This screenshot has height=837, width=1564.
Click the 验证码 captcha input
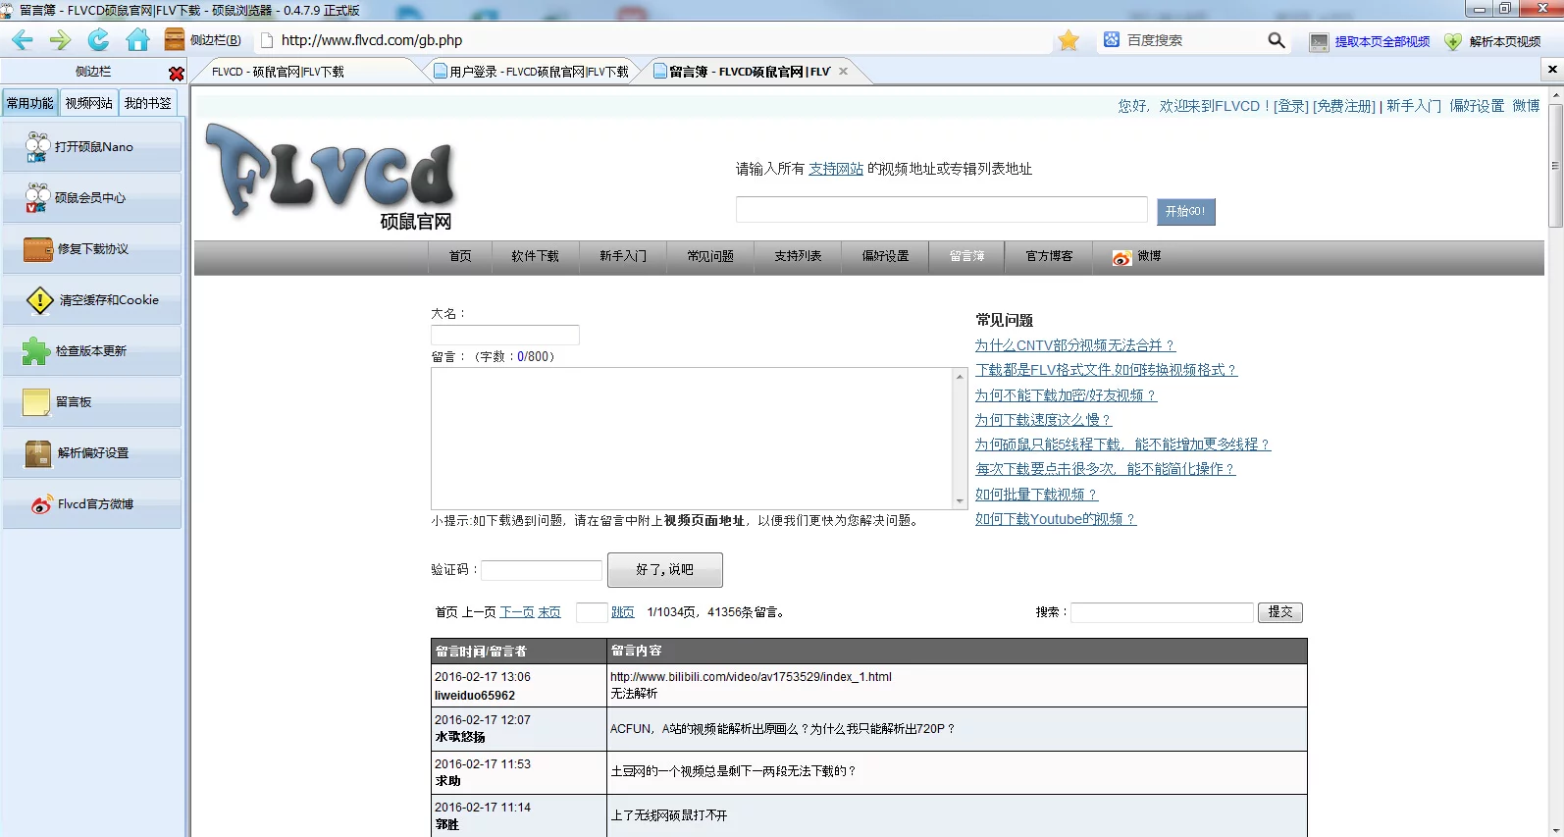pyautogui.click(x=542, y=570)
